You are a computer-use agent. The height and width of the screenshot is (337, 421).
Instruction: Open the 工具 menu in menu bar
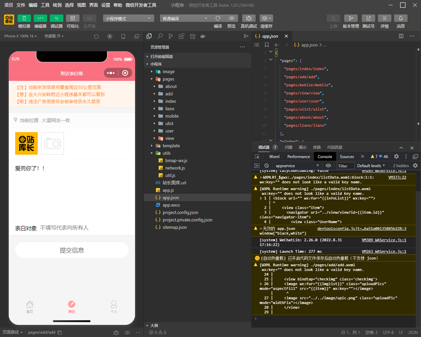point(45,5)
